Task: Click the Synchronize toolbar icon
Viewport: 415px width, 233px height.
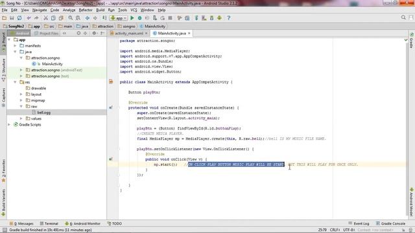Action: tap(19, 18)
